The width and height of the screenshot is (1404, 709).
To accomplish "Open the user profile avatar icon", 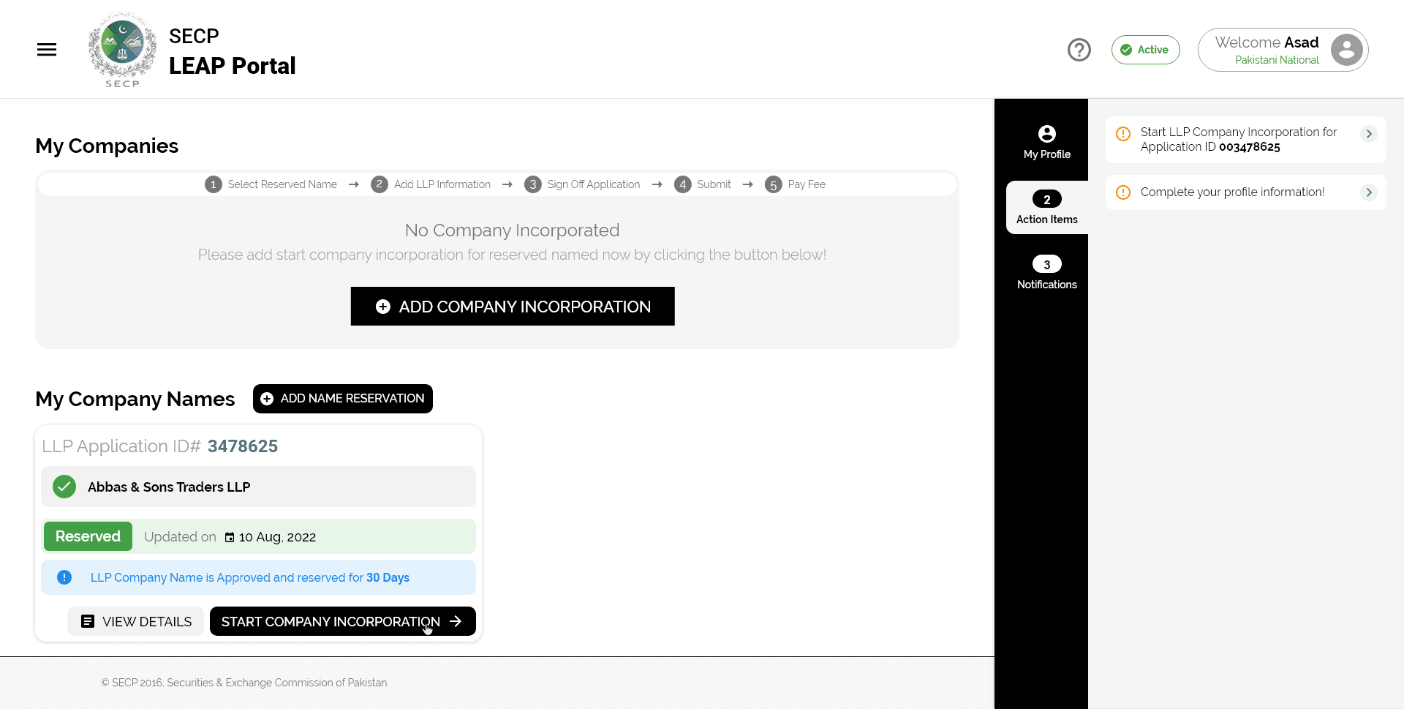I will pos(1345,50).
